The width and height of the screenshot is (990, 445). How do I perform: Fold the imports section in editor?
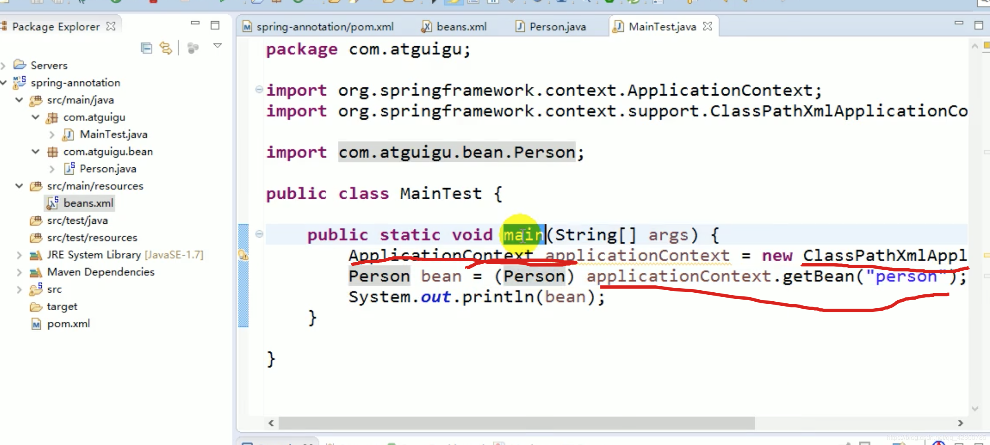[259, 89]
